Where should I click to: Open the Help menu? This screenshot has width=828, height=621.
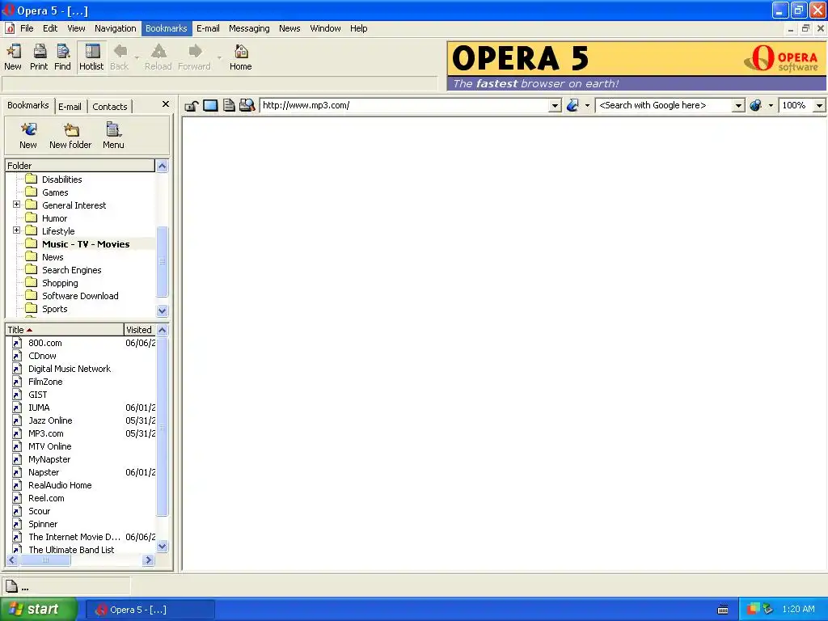pyautogui.click(x=358, y=28)
